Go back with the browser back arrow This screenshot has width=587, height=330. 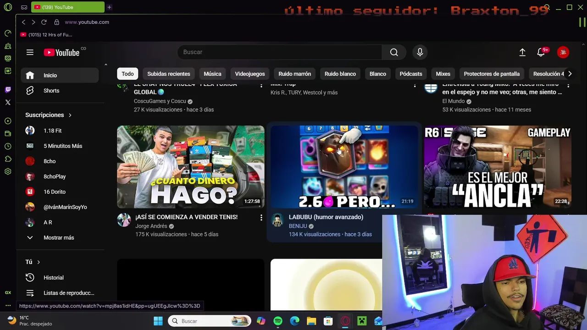[x=23, y=22]
